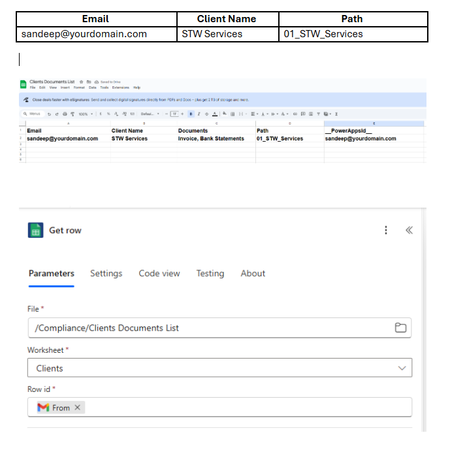
Task: Click the redo icon in Sheets toolbar
Action: click(x=57, y=114)
